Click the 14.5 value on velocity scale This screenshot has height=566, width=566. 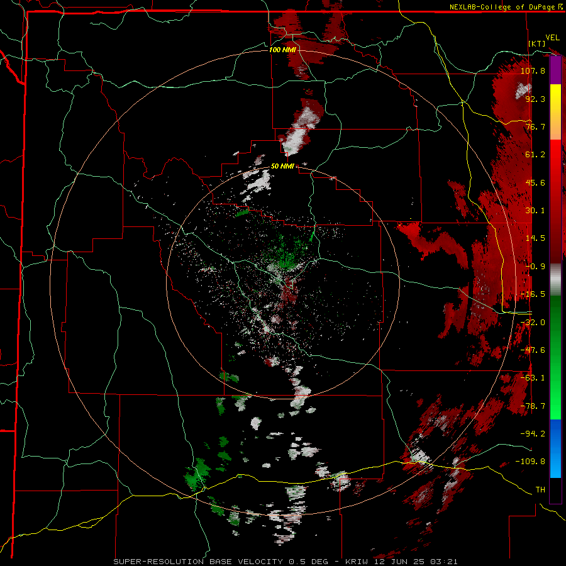pyautogui.click(x=535, y=238)
